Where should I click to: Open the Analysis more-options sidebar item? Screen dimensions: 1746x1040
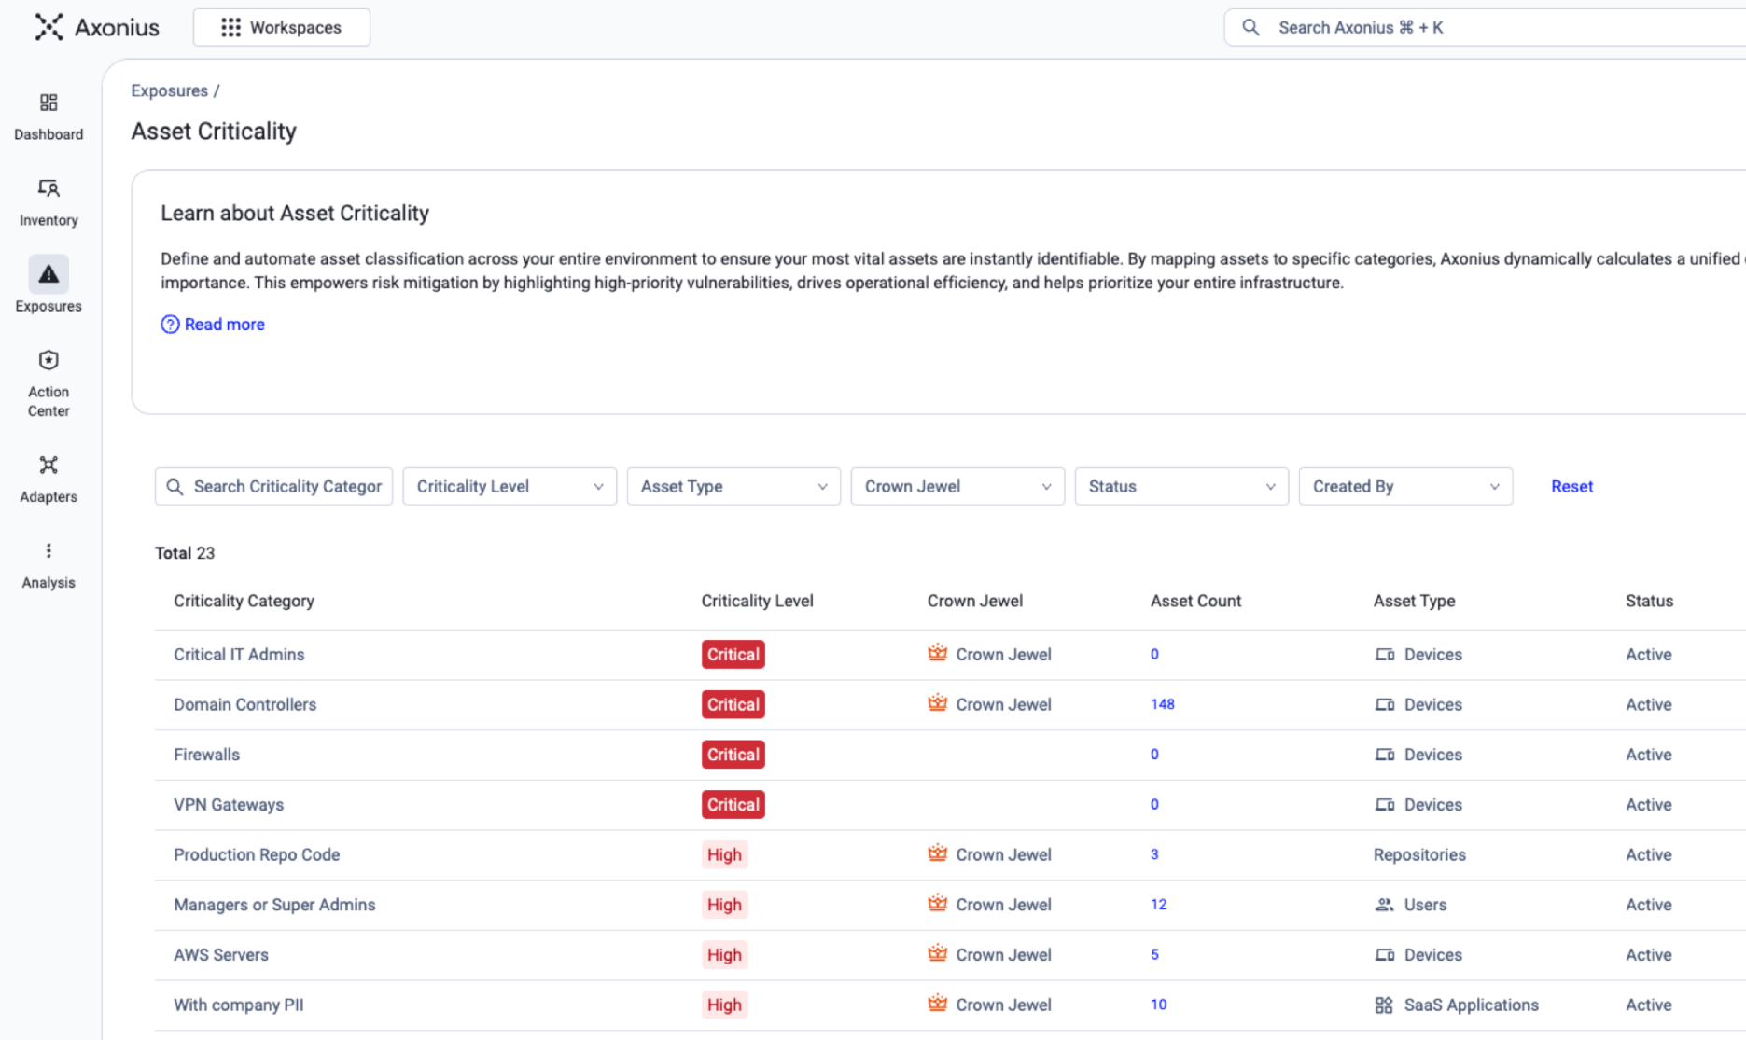click(x=49, y=565)
